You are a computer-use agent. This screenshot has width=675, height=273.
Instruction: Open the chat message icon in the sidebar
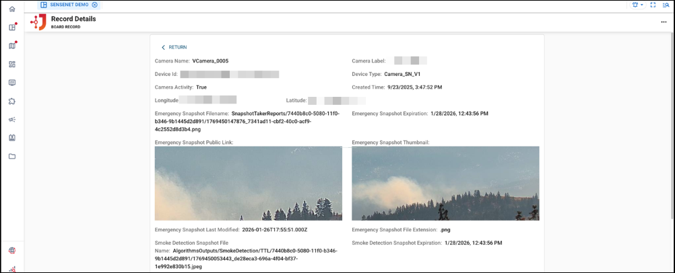12,83
